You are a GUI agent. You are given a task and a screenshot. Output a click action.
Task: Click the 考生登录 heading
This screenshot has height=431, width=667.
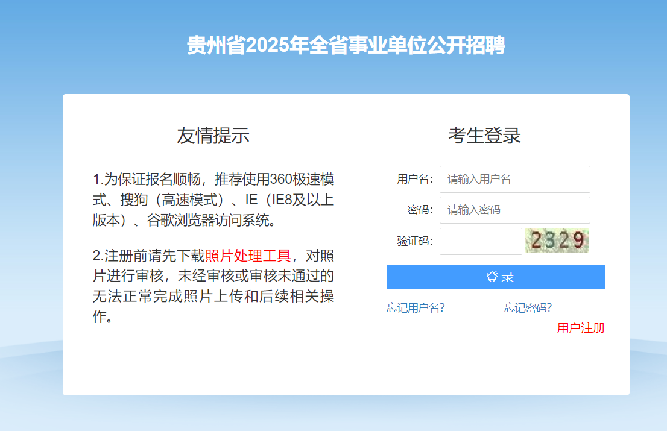point(484,136)
